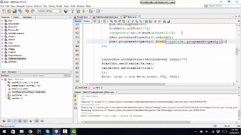241x135 pixels.
Task: Close the Back.java editor tab
Action: pos(139,17)
